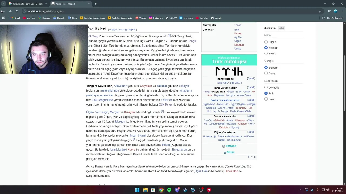
Task: Open the Çevir bookmark
Action: pos(73,18)
